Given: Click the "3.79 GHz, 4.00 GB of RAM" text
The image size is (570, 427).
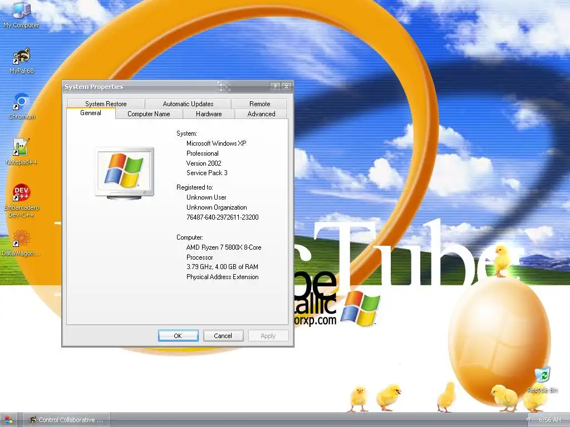Looking at the screenshot, I should pos(222,267).
